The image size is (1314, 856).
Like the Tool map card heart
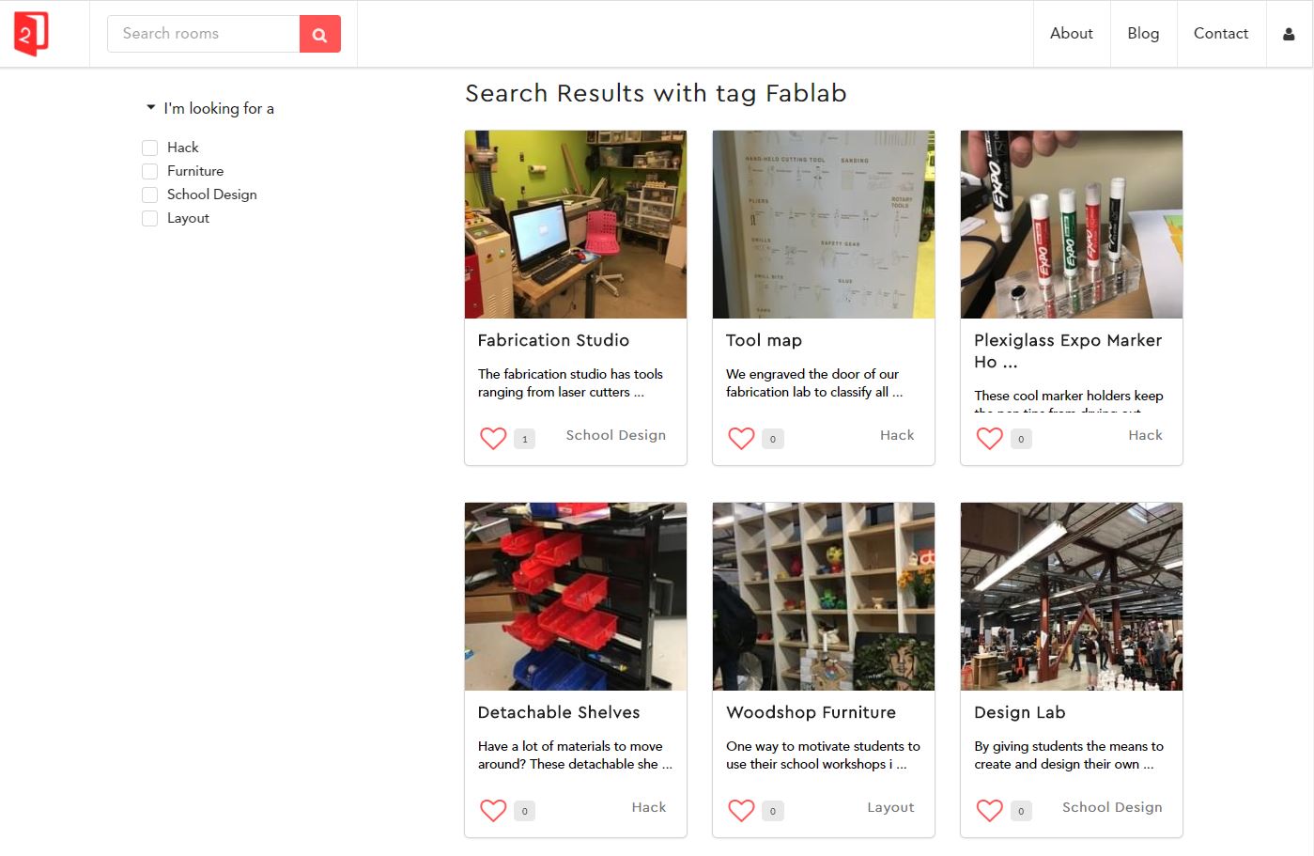point(741,438)
